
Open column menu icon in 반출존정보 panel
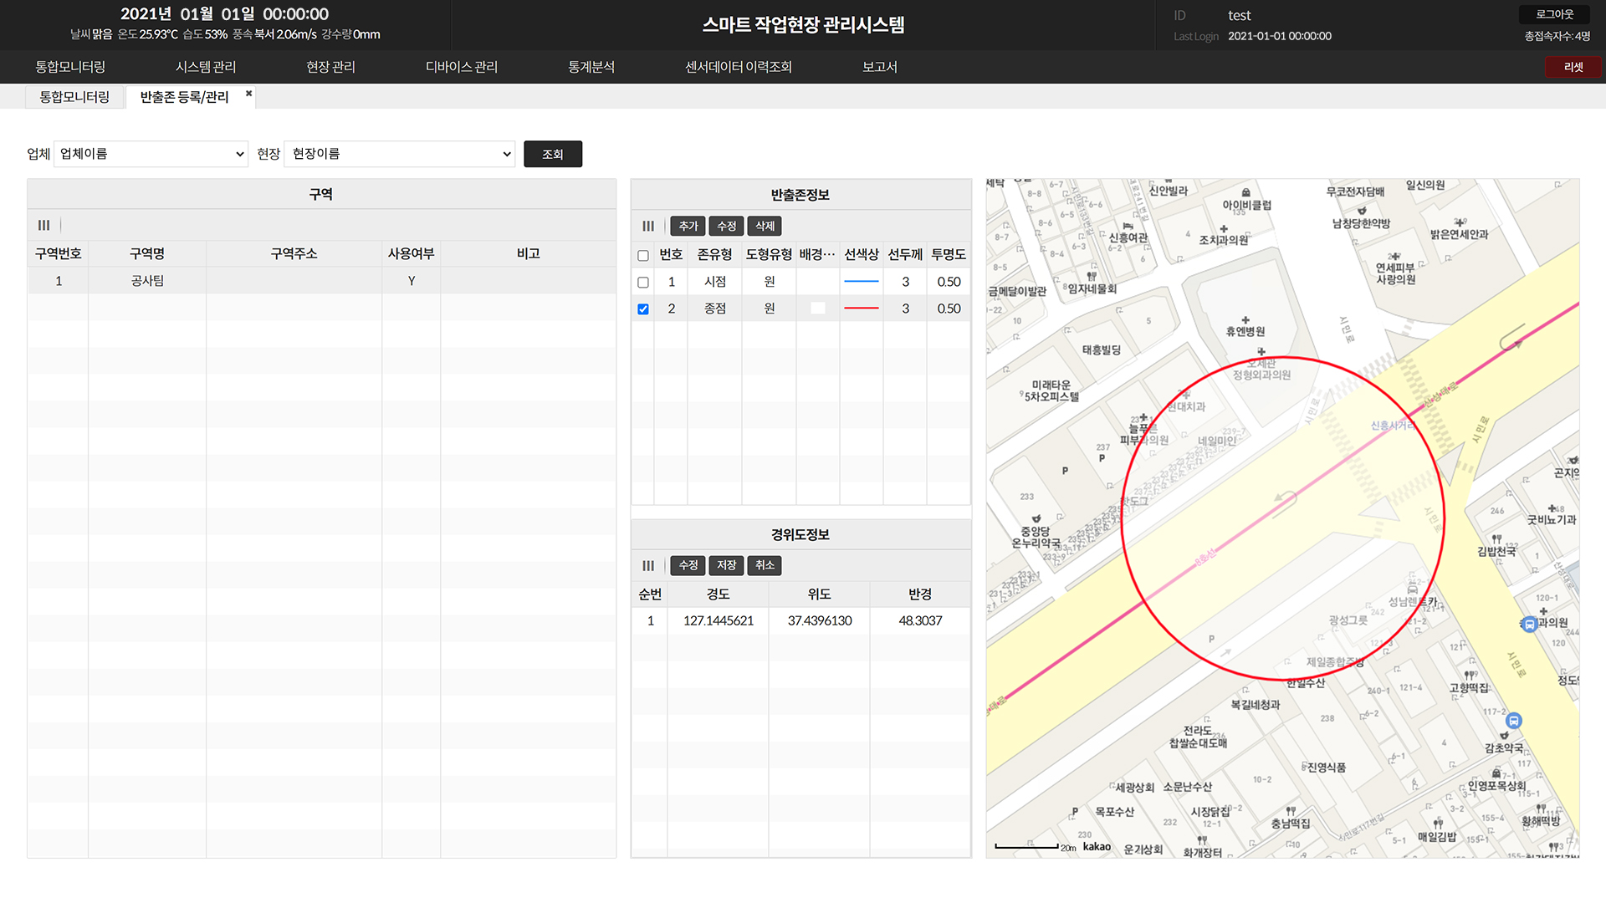pyautogui.click(x=648, y=226)
